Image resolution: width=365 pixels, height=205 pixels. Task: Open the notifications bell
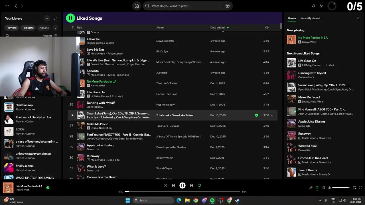click(x=314, y=6)
